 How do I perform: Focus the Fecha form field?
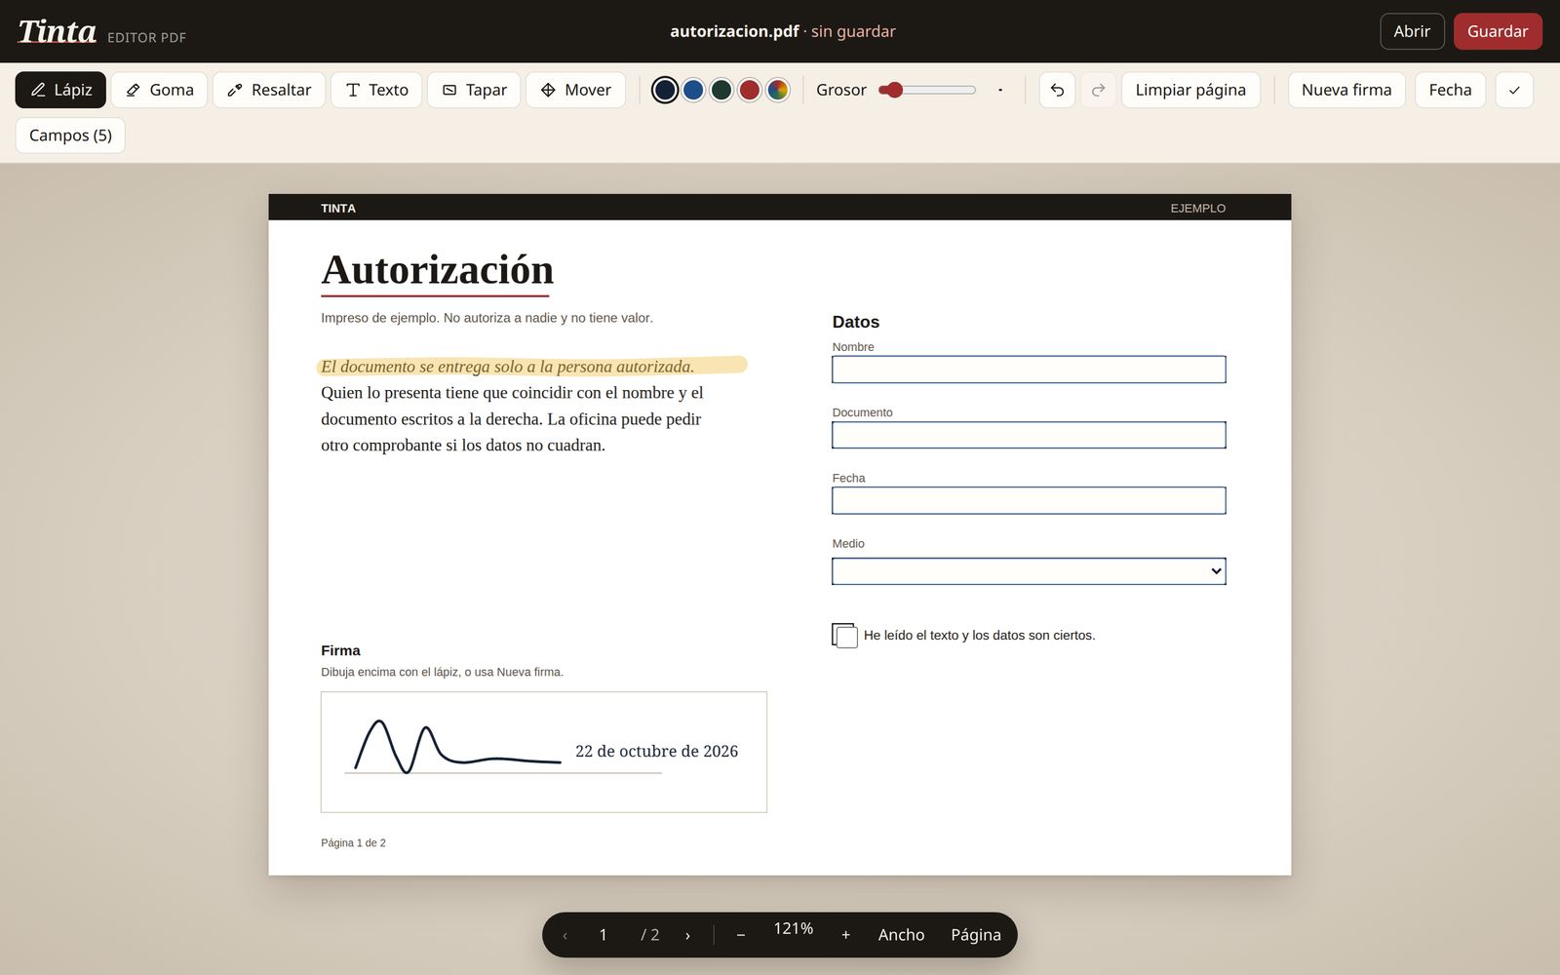point(1029,500)
